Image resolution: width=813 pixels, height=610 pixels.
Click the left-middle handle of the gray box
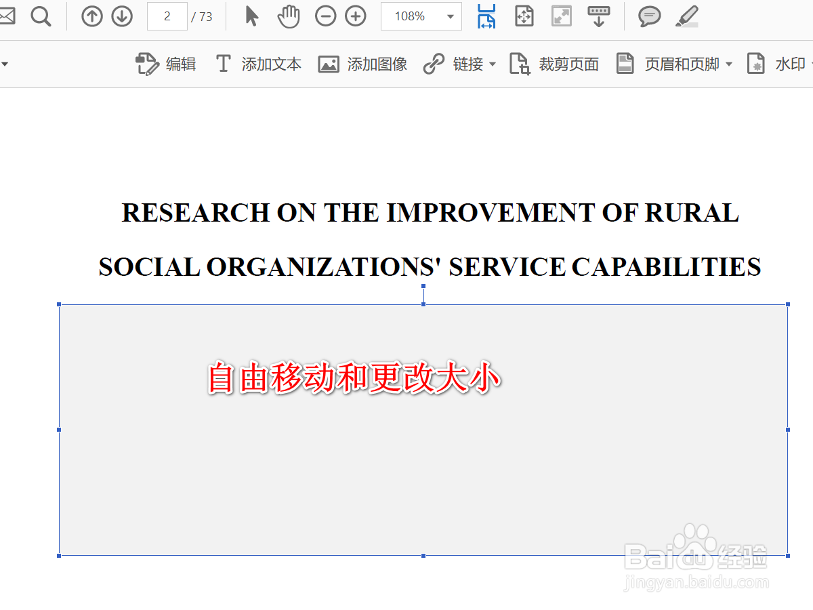click(59, 430)
